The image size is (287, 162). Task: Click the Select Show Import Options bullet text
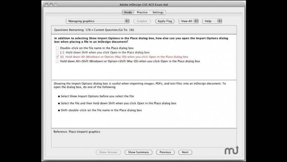click(x=97, y=96)
